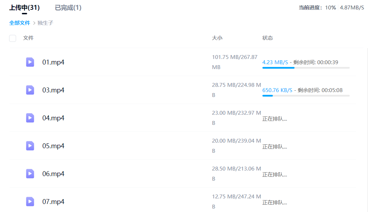Select the video icon next to 06.mp4

click(30, 174)
